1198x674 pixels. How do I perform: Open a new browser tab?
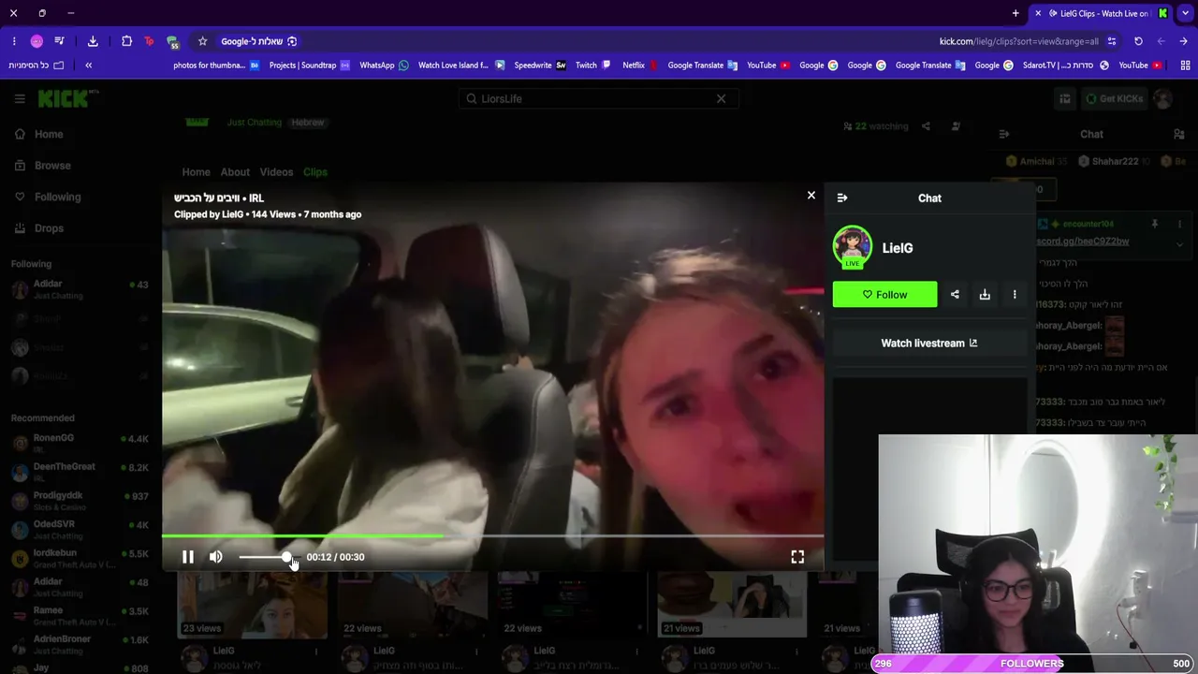pos(1015,13)
